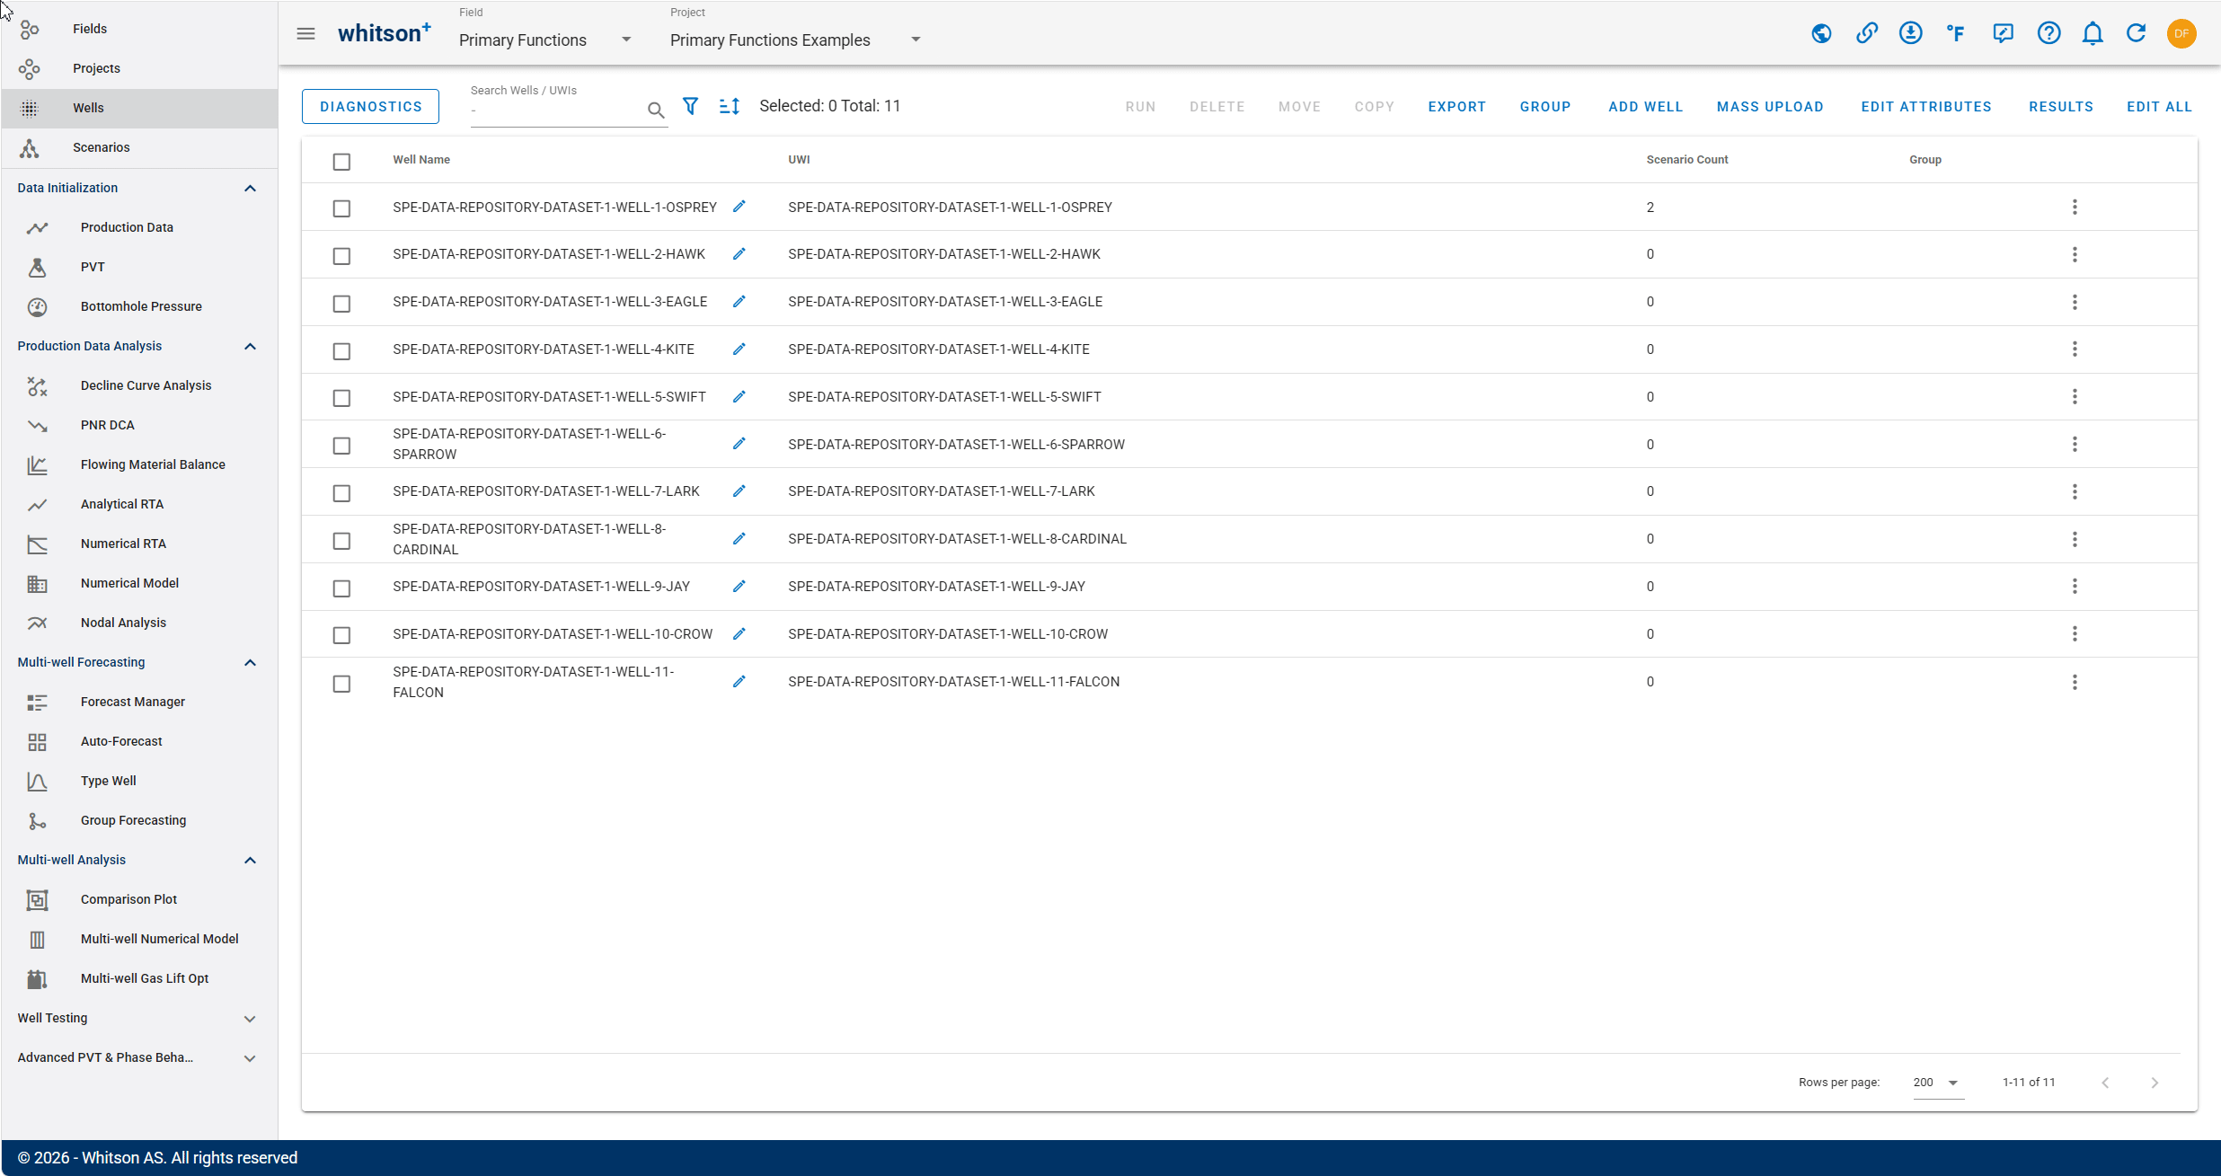Viewport: 2221px width, 1176px height.
Task: Open the Field dropdown Primary Functions
Action: (545, 40)
